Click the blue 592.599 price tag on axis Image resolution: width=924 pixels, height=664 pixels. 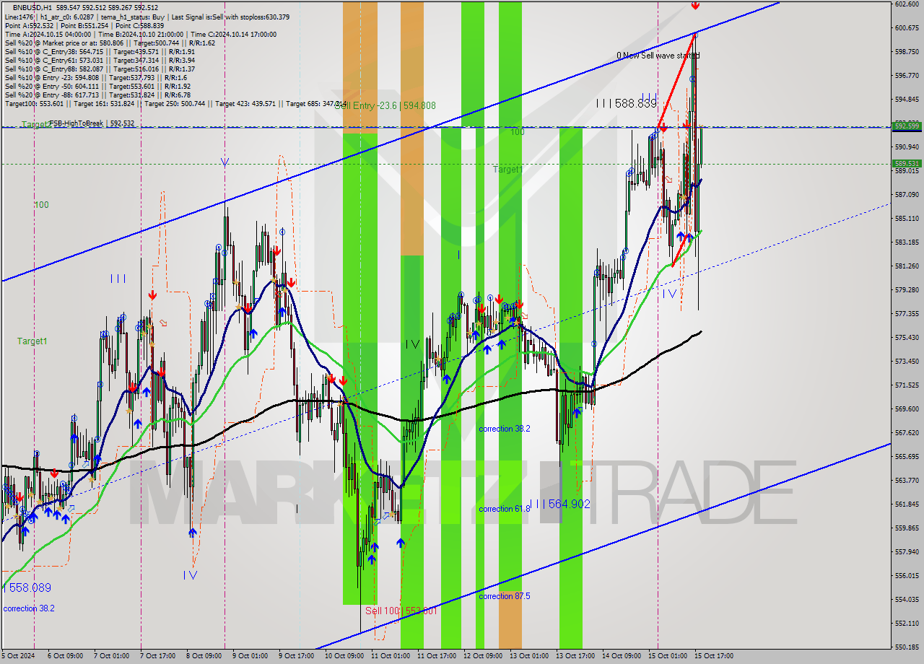click(907, 126)
